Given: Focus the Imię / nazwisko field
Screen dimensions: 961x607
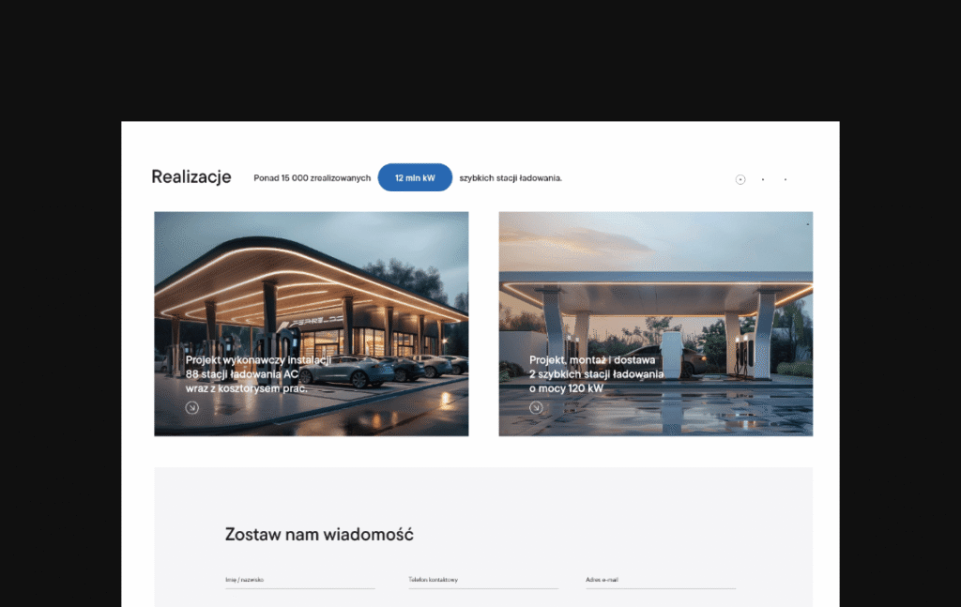Looking at the screenshot, I should (299, 580).
